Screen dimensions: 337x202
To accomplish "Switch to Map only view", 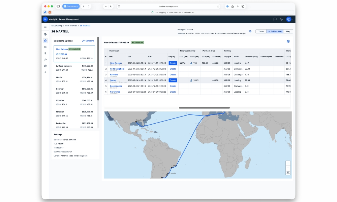I will (288, 31).
